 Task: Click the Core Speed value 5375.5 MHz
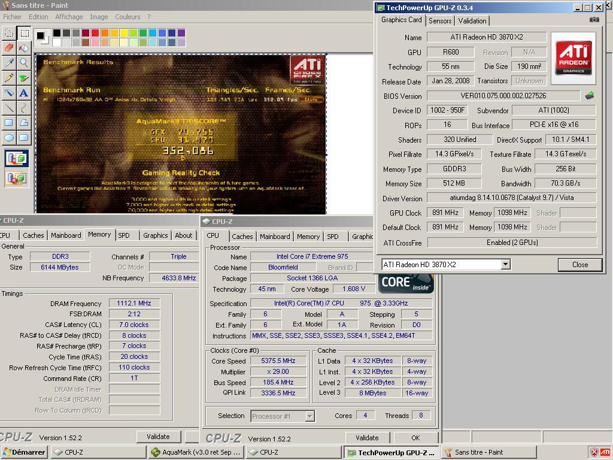coord(278,361)
